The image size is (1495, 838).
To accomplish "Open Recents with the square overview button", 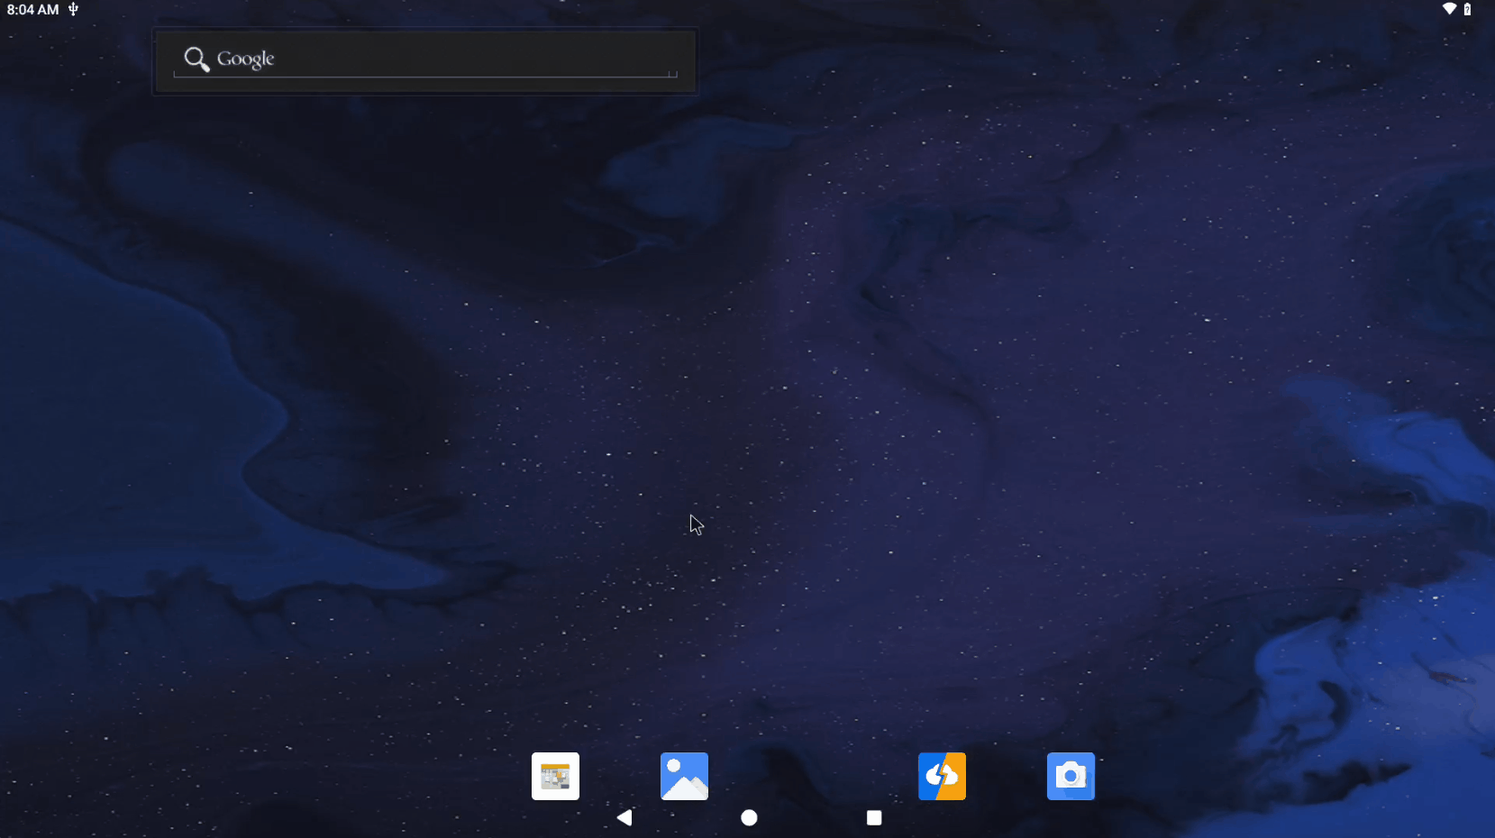I will 873,817.
